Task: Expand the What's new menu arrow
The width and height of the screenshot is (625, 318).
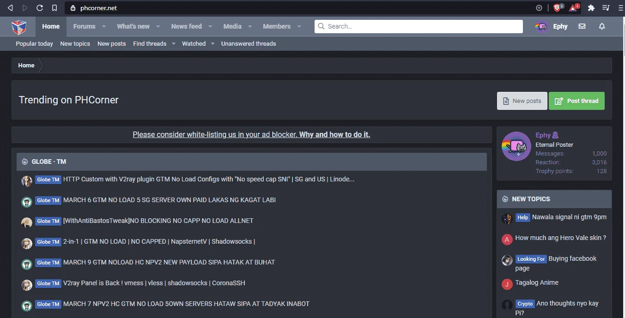Action: pos(158,27)
